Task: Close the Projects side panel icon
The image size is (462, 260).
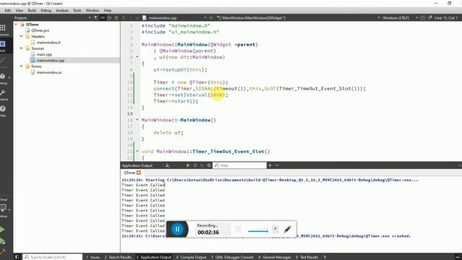Action: 116,18
